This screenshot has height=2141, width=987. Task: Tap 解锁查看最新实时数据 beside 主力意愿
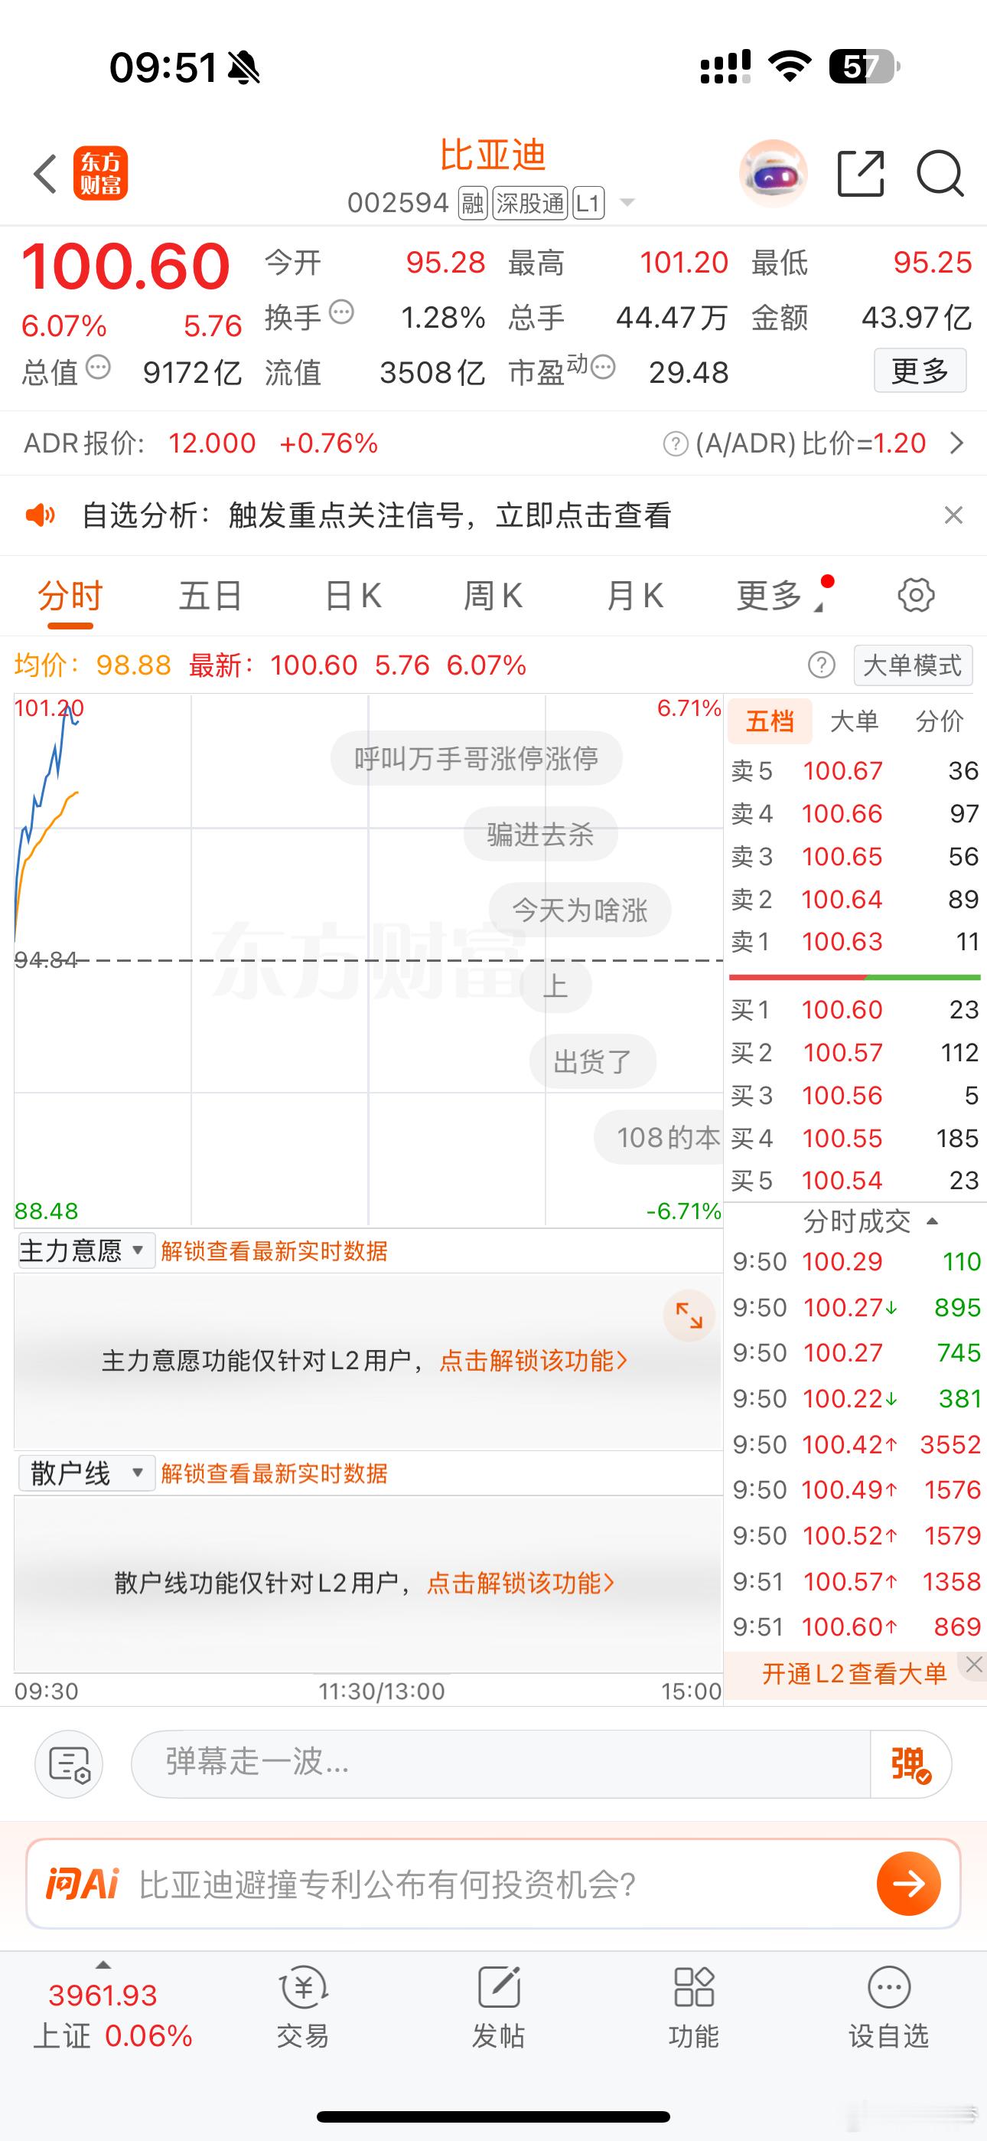(x=274, y=1251)
